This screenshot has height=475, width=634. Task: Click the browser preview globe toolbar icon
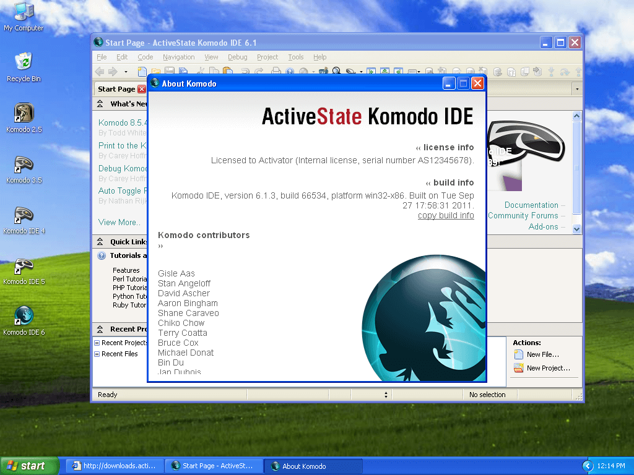[303, 72]
